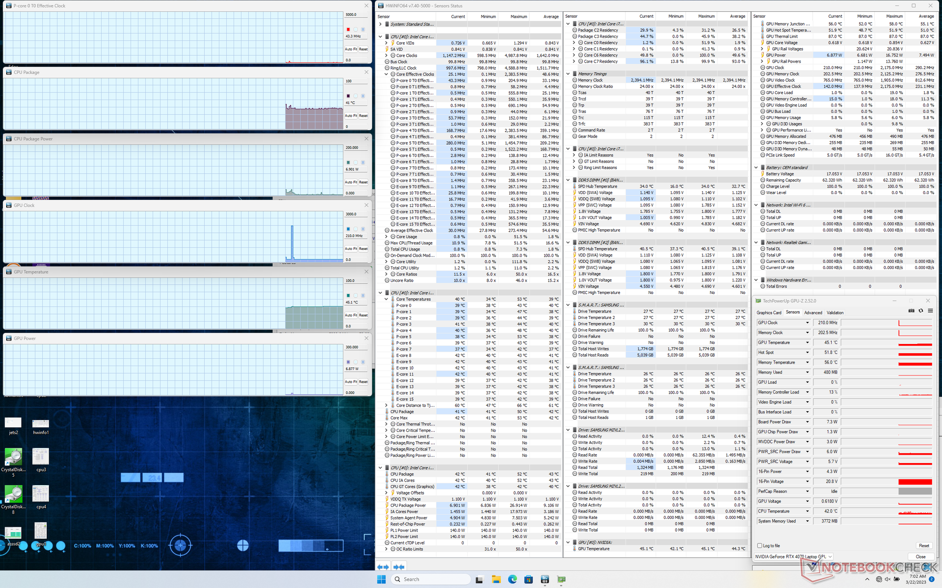Screen dimensions: 942x588
Task: Click the GPU-Z Reset button
Action: point(924,546)
